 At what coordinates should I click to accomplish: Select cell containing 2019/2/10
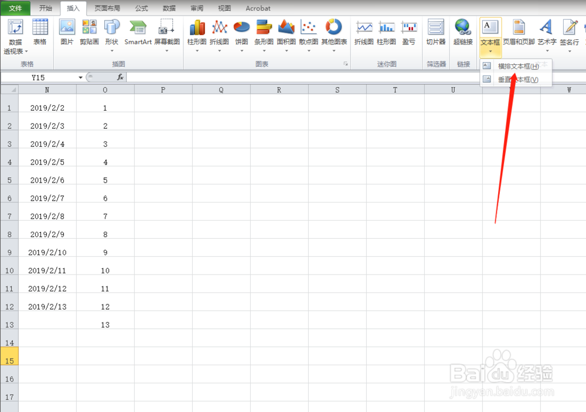(x=47, y=248)
